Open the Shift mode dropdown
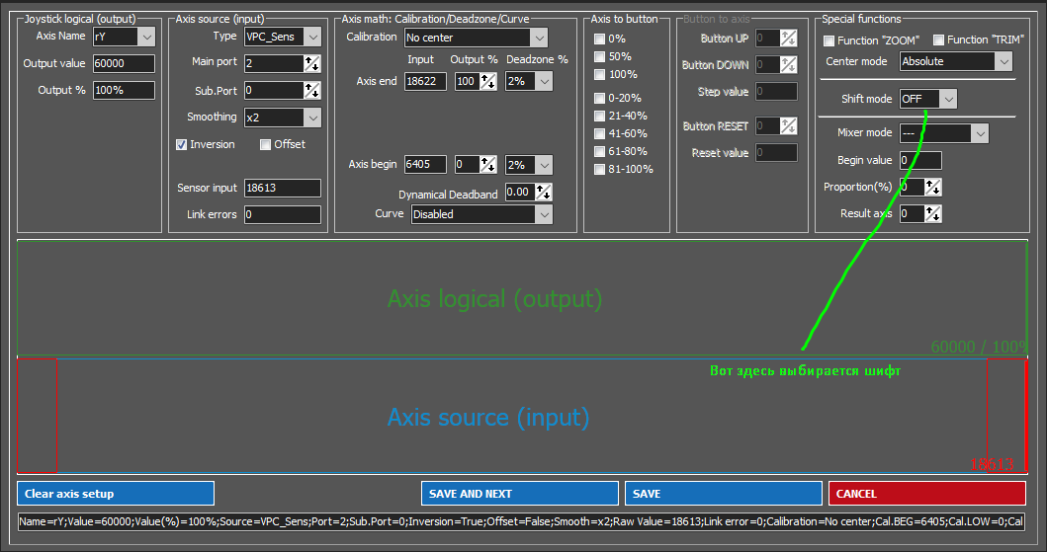The image size is (1047, 552). [948, 99]
